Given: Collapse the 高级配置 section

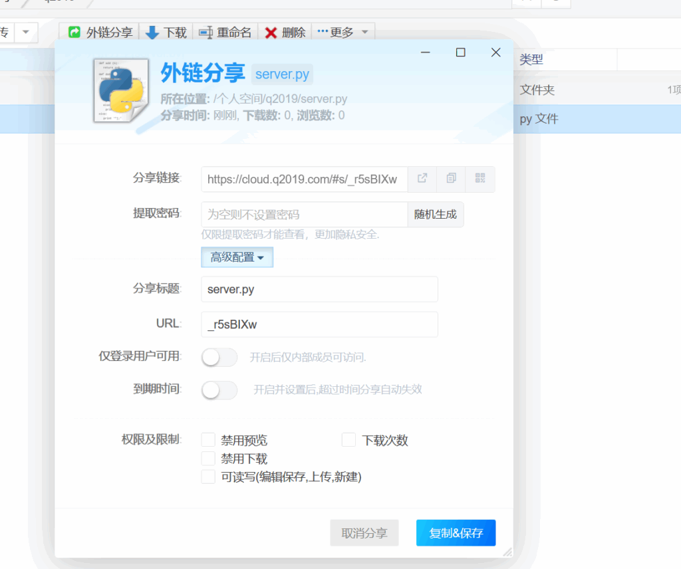Looking at the screenshot, I should 237,257.
